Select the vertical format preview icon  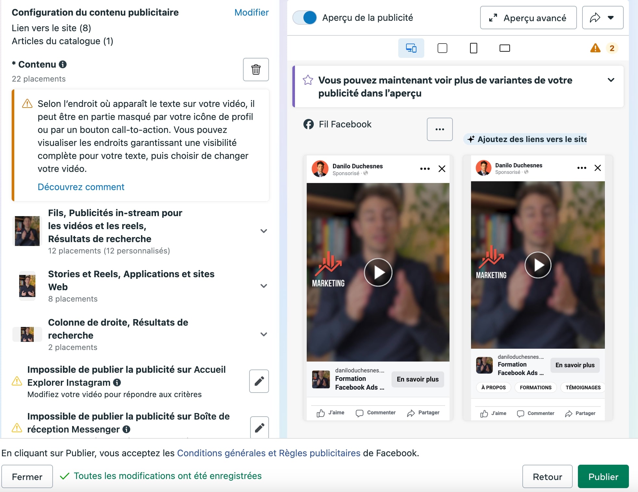pyautogui.click(x=474, y=48)
